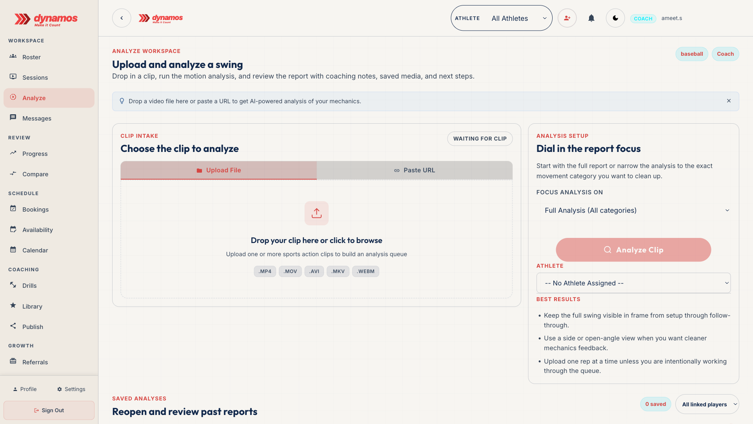Select the Upload File tab
Screen dimensions: 753x424
[218, 170]
